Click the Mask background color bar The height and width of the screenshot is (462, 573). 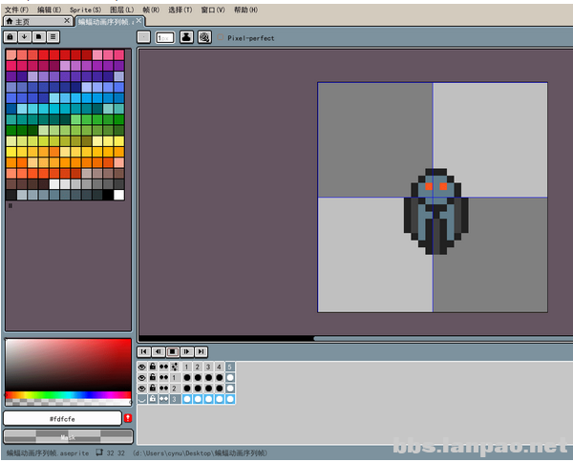69,437
